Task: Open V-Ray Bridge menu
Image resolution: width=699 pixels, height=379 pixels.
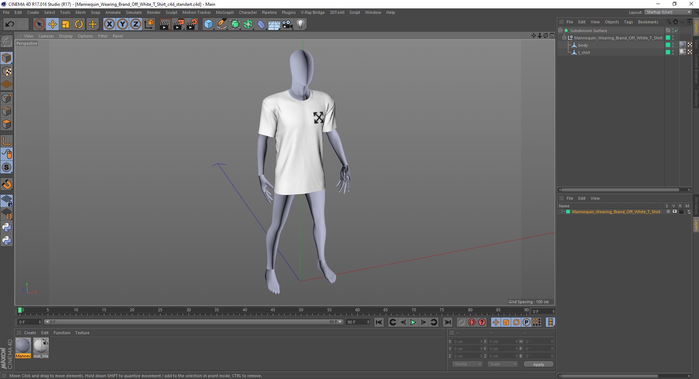Action: [313, 12]
